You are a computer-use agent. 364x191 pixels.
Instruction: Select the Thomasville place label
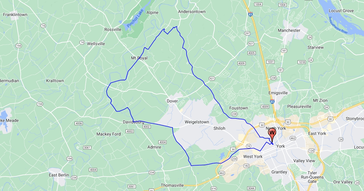click(x=172, y=185)
